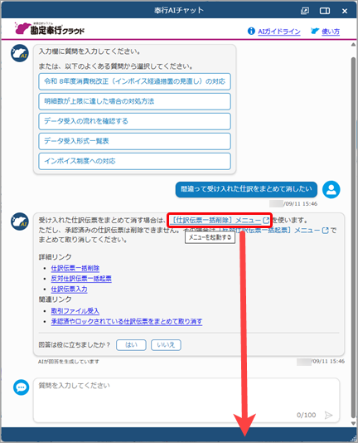Answer いいえ to feedback question
The width and height of the screenshot is (358, 443).
tap(166, 345)
